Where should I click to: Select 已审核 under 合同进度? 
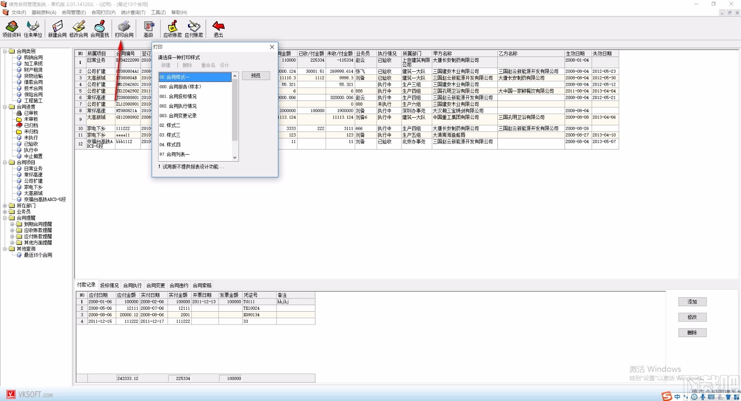[31, 113]
